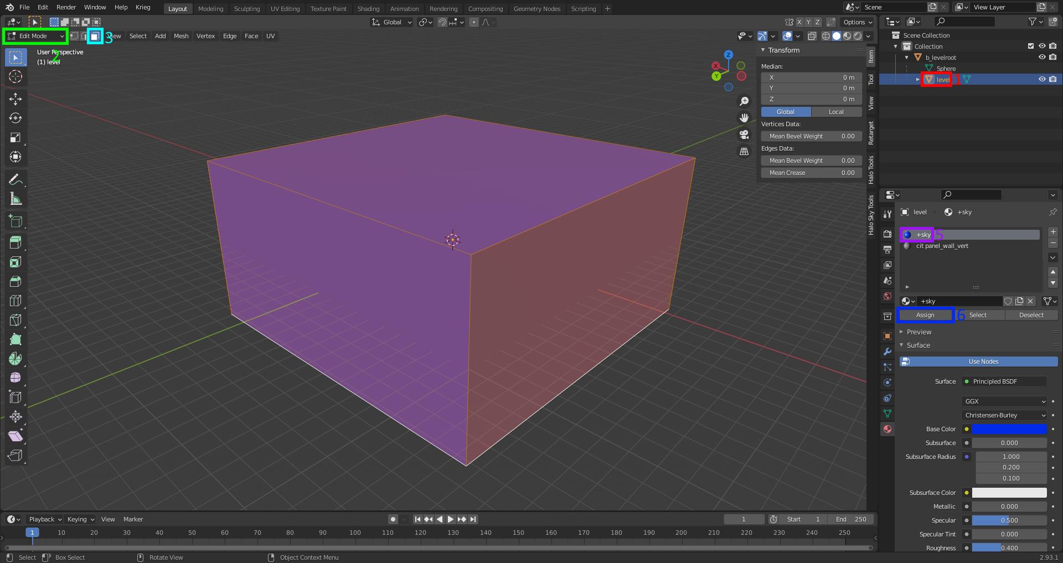Select the Rotate tool
1063x563 pixels.
16,118
